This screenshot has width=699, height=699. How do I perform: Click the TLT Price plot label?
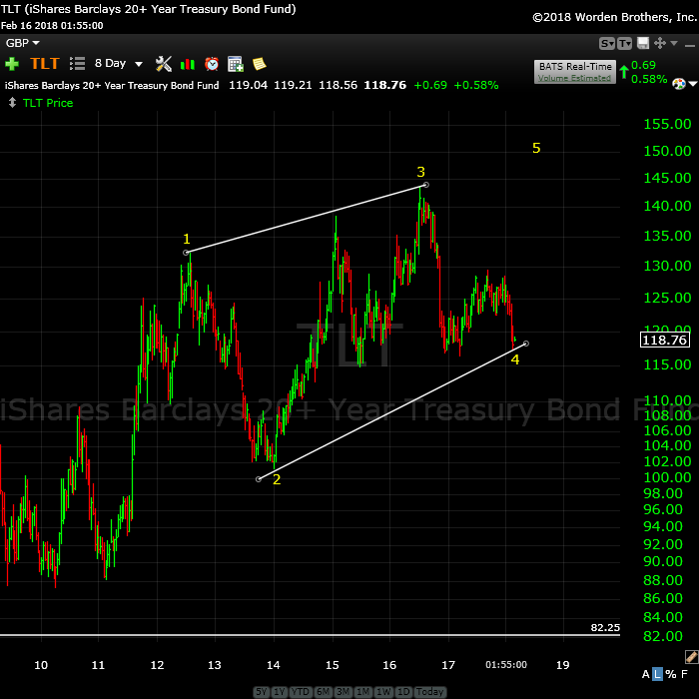(x=48, y=103)
